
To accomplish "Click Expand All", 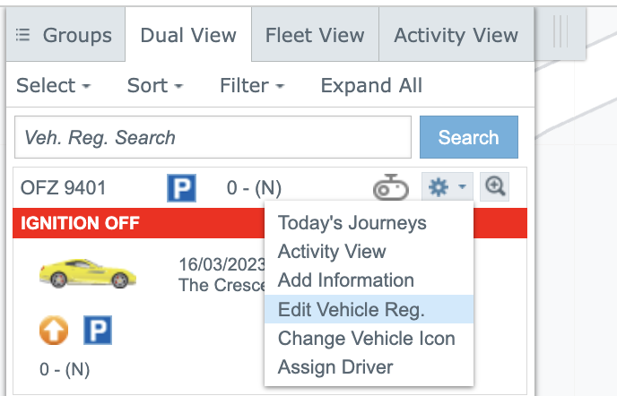I will coord(371,86).
